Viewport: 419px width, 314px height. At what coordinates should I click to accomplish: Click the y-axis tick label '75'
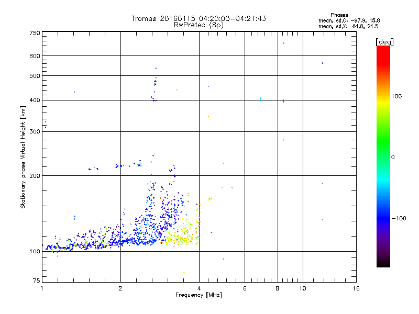(37, 281)
